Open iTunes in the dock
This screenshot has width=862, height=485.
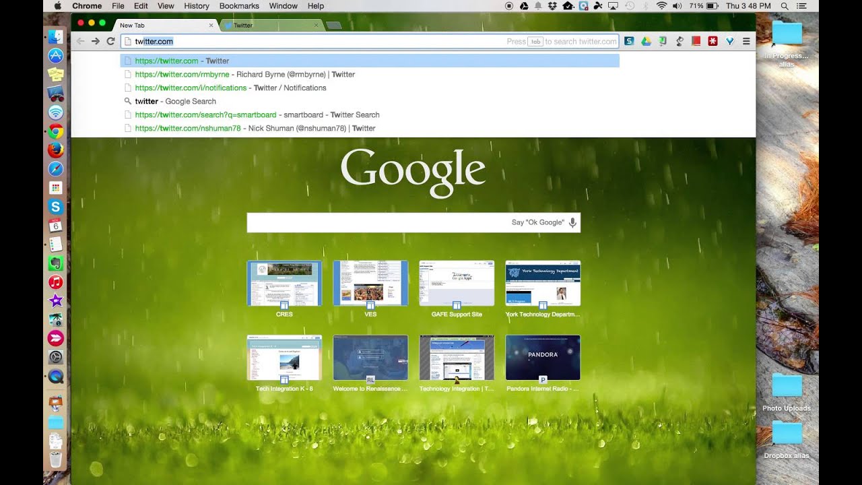click(x=56, y=282)
